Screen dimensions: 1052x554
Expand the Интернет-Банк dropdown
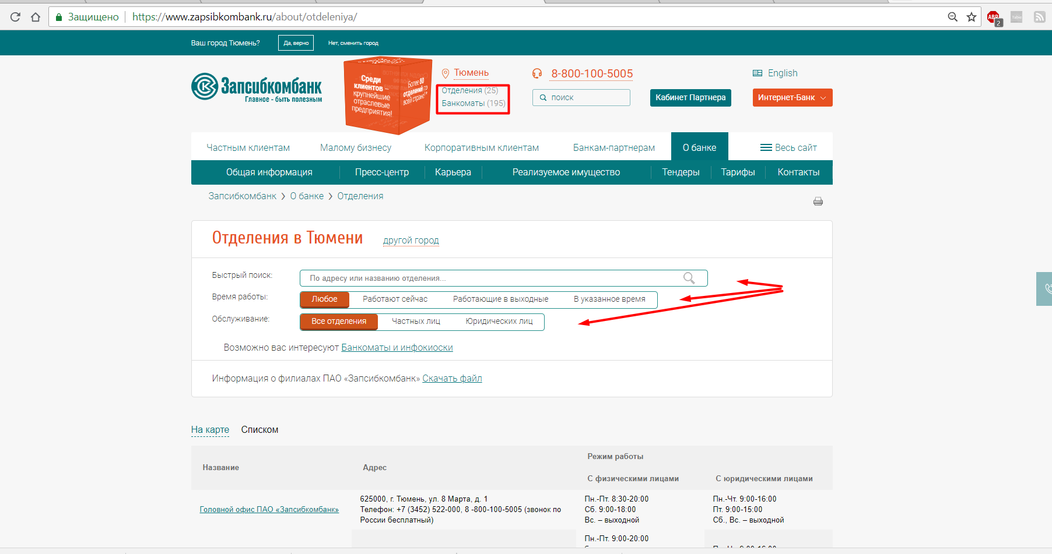click(x=792, y=97)
